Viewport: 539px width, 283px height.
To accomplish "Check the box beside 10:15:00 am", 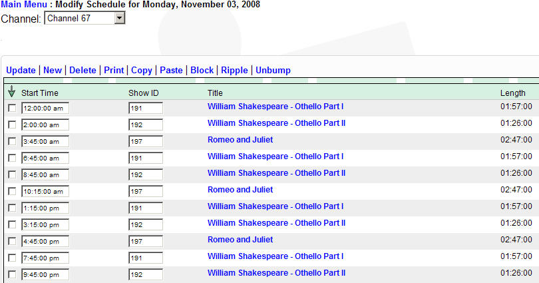I will coord(12,190).
